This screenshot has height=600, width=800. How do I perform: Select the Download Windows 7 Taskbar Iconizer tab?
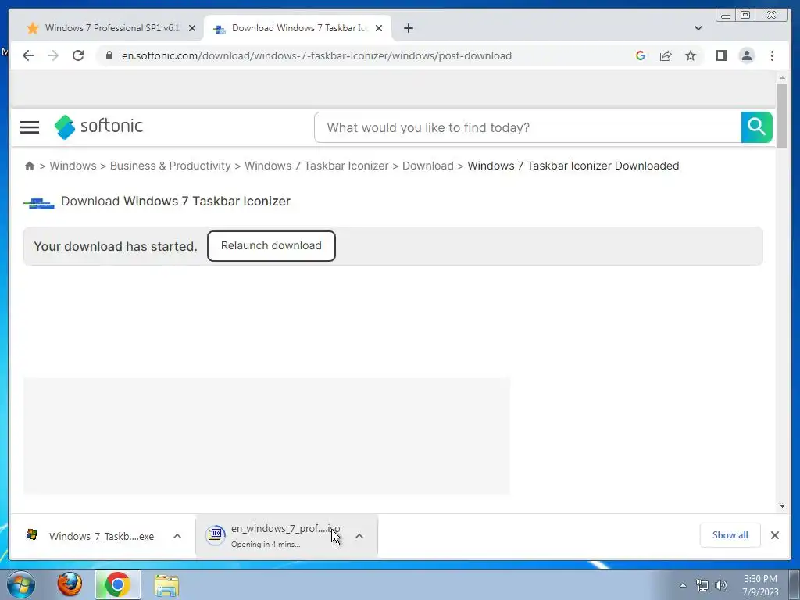(298, 28)
